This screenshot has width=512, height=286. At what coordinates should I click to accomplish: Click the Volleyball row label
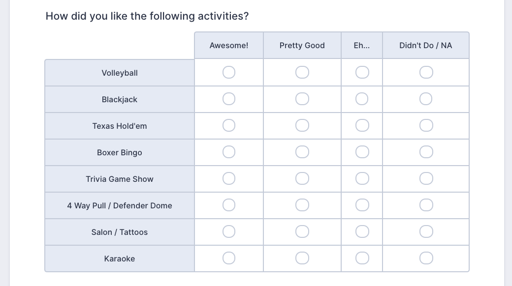(x=120, y=73)
